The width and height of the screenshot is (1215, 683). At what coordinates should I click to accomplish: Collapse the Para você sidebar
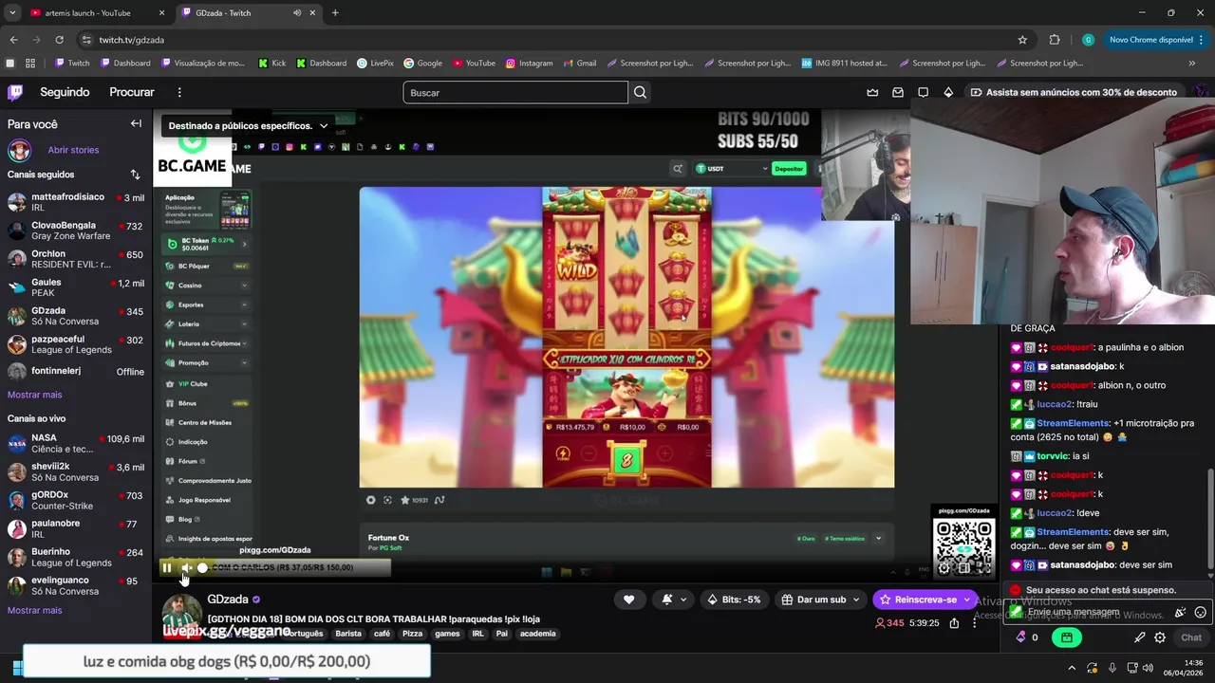[136, 123]
